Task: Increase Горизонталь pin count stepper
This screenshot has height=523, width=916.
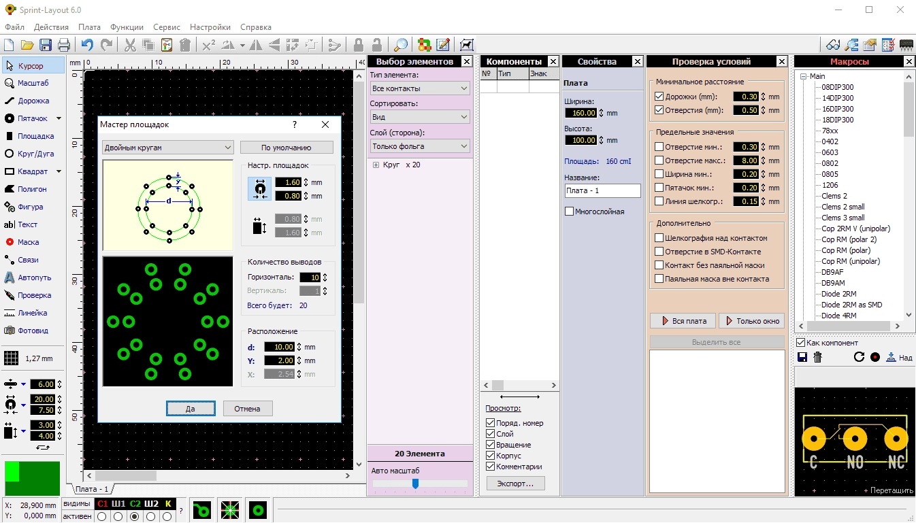Action: 325,275
